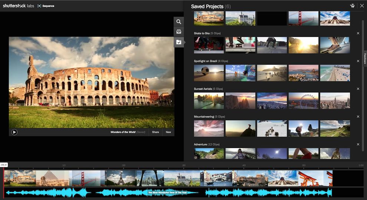This screenshot has height=200, width=367.
Task: Close the Saved Projects panel
Action: pyautogui.click(x=362, y=6)
